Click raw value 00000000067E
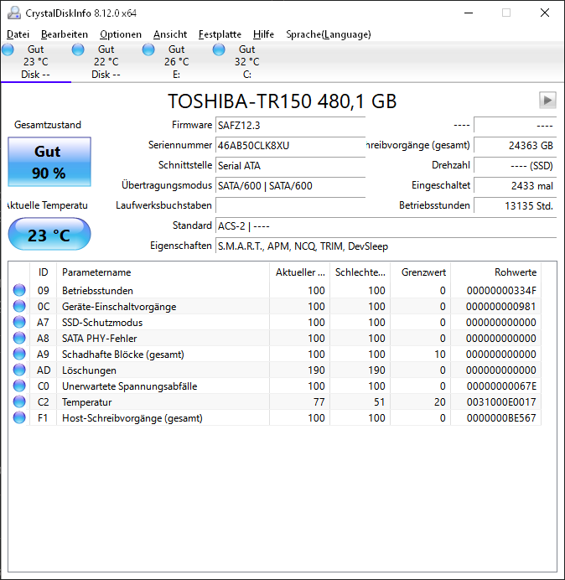Screen dimensions: 565x580 point(501,386)
